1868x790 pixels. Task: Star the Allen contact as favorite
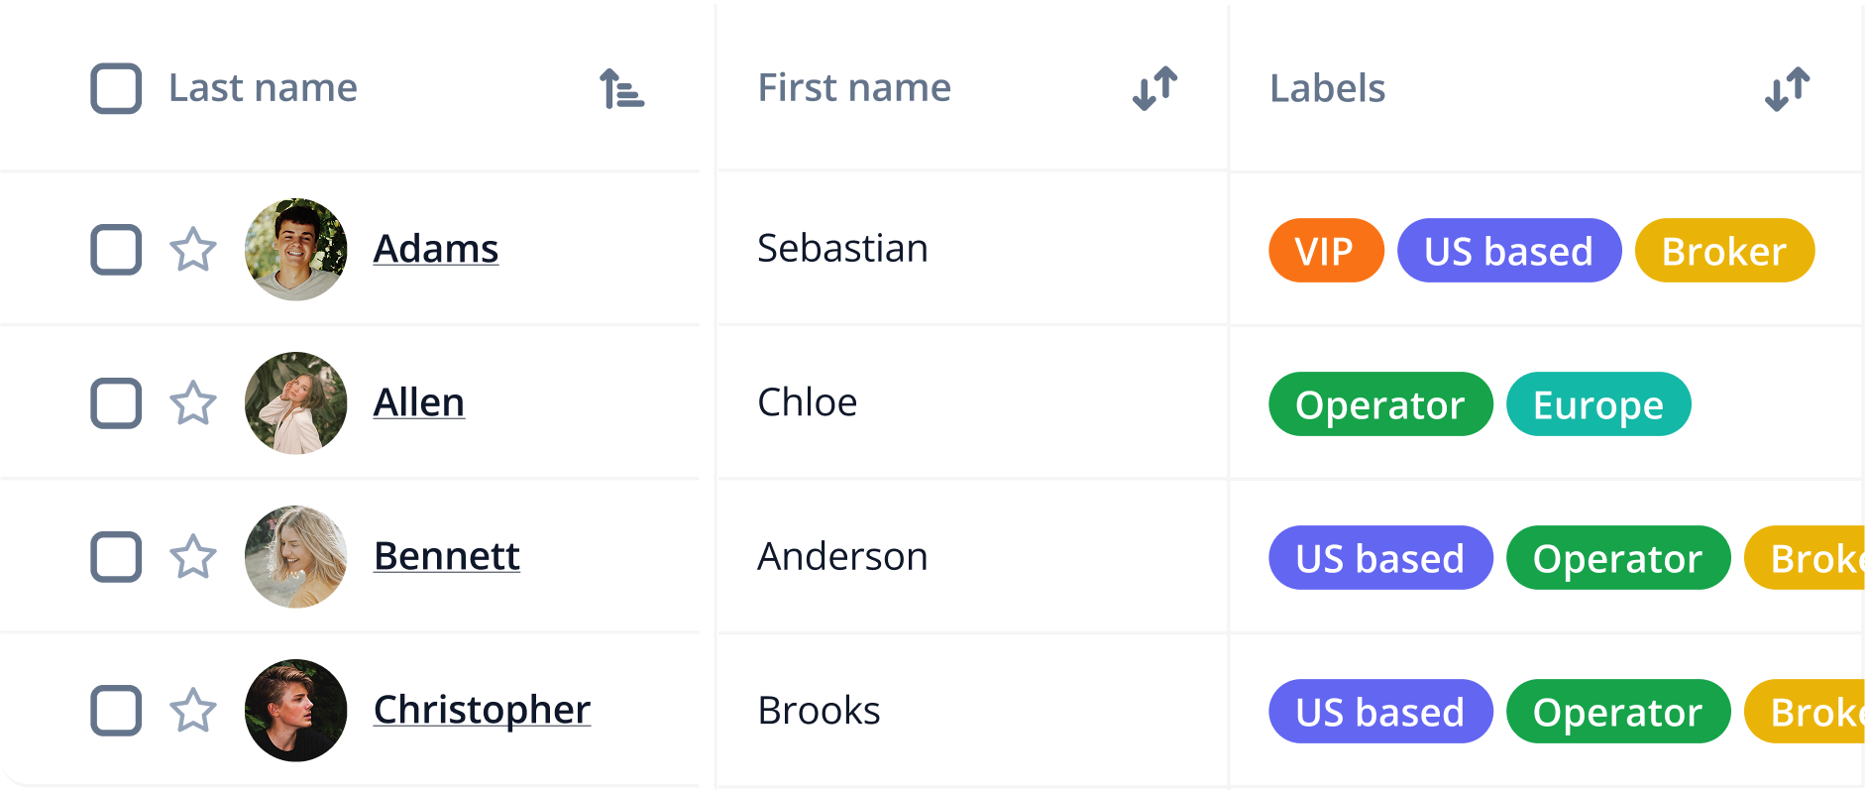[193, 403]
